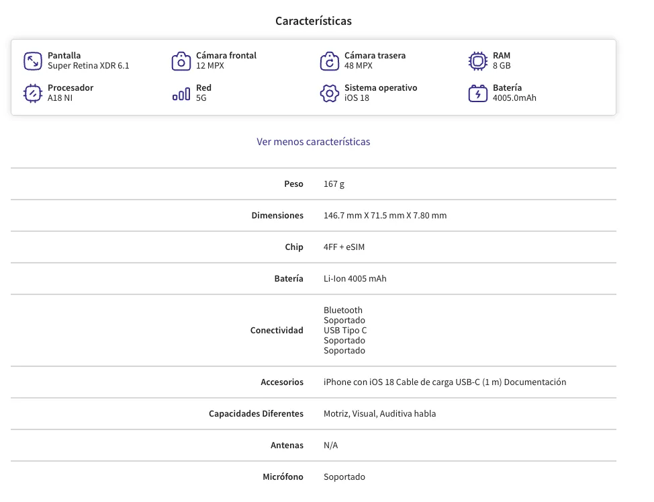
Task: Click the Red signal bars icon
Action: tap(181, 94)
